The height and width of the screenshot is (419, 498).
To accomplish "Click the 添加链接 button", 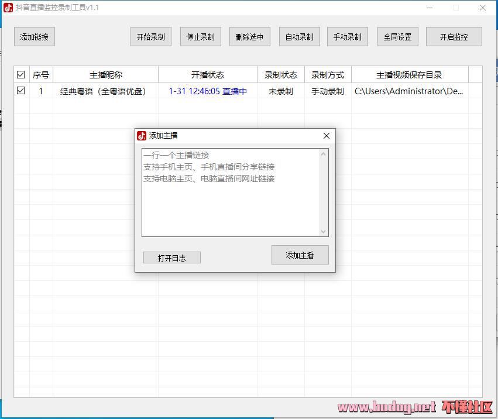I will point(35,37).
